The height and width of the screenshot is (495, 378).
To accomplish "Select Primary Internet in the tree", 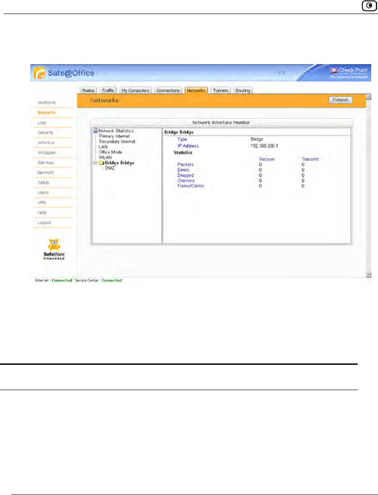I will pyautogui.click(x=114, y=136).
